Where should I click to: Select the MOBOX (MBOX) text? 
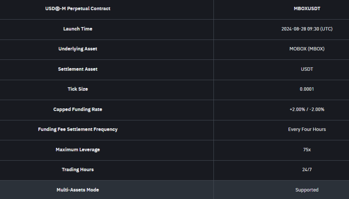coord(307,49)
